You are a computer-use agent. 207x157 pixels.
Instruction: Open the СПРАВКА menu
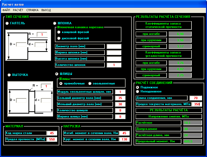point(32,10)
